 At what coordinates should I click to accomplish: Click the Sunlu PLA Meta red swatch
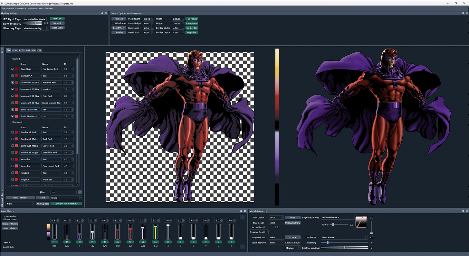click(16, 116)
